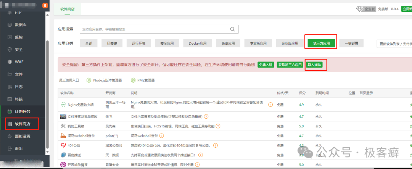Open the PM2管理器 shortcut

(x=143, y=80)
